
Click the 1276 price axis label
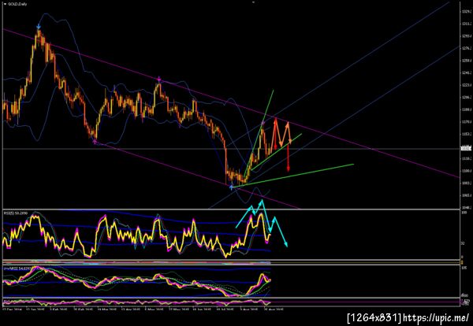467,48
